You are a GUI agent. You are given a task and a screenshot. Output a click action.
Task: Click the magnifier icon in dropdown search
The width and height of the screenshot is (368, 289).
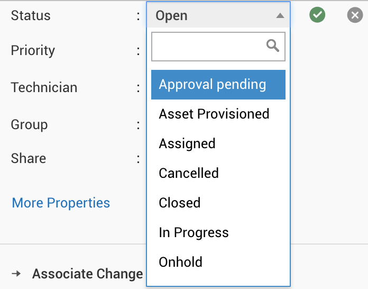click(x=273, y=46)
